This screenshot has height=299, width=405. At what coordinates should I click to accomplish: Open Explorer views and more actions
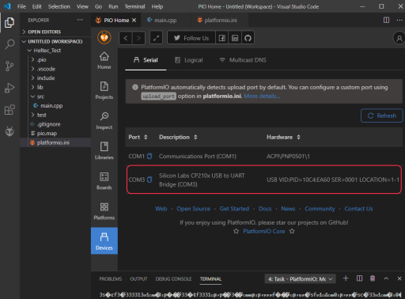point(80,20)
